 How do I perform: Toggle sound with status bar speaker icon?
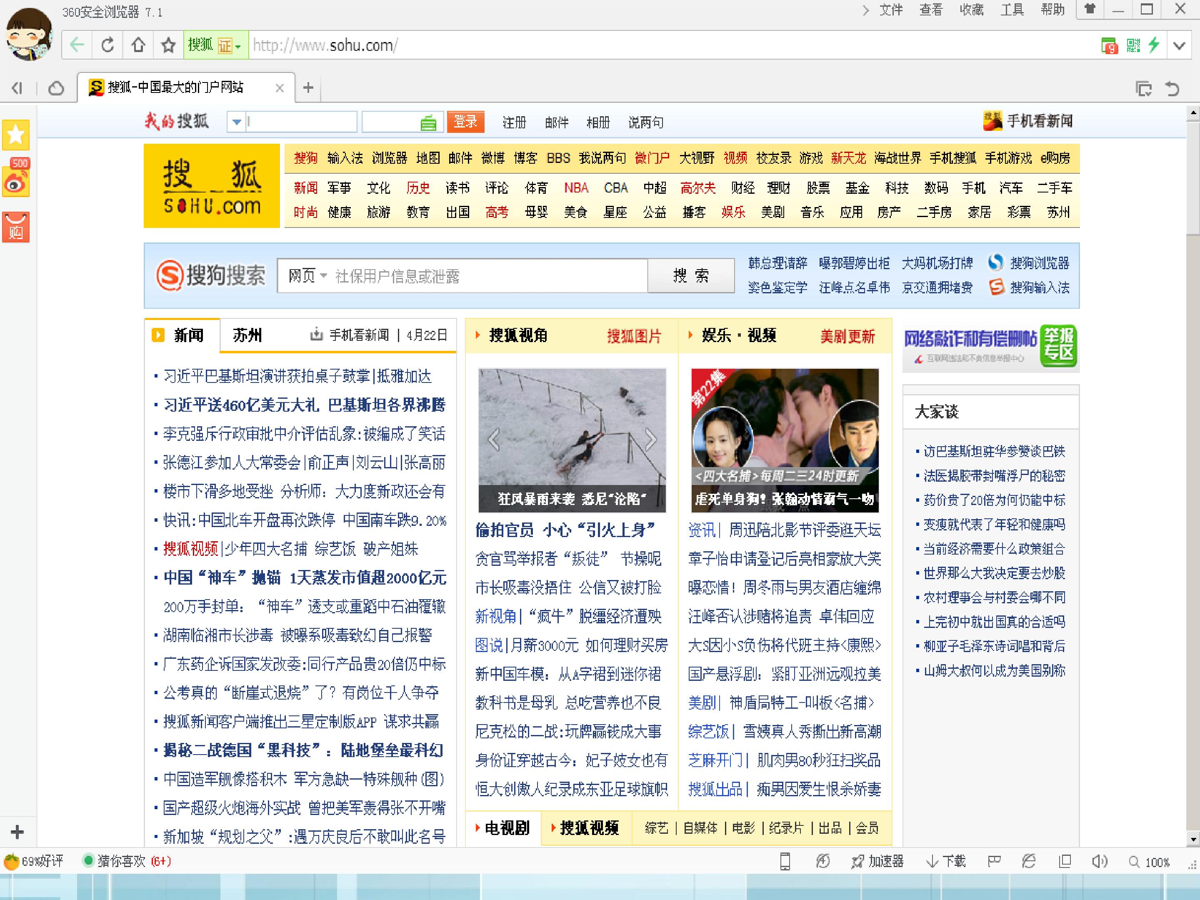click(x=1100, y=861)
